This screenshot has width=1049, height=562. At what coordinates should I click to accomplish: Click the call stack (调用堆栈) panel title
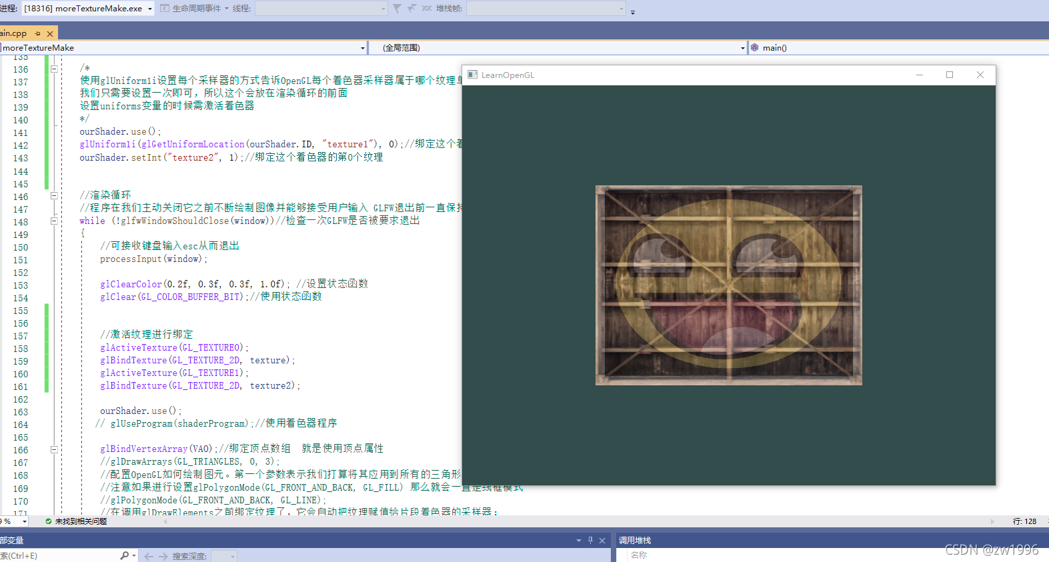click(x=635, y=541)
